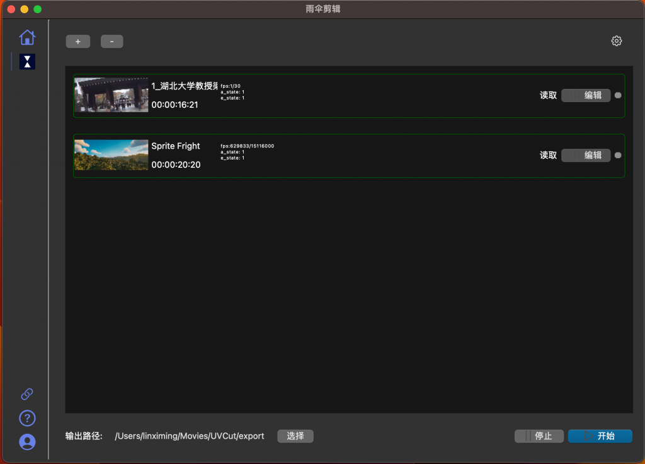Close the window with the red button
Viewport: 645px width, 464px height.
click(11, 9)
